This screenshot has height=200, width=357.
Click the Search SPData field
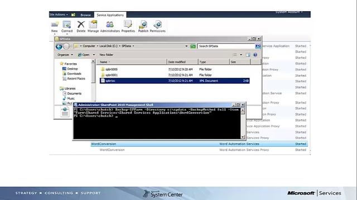click(226, 46)
